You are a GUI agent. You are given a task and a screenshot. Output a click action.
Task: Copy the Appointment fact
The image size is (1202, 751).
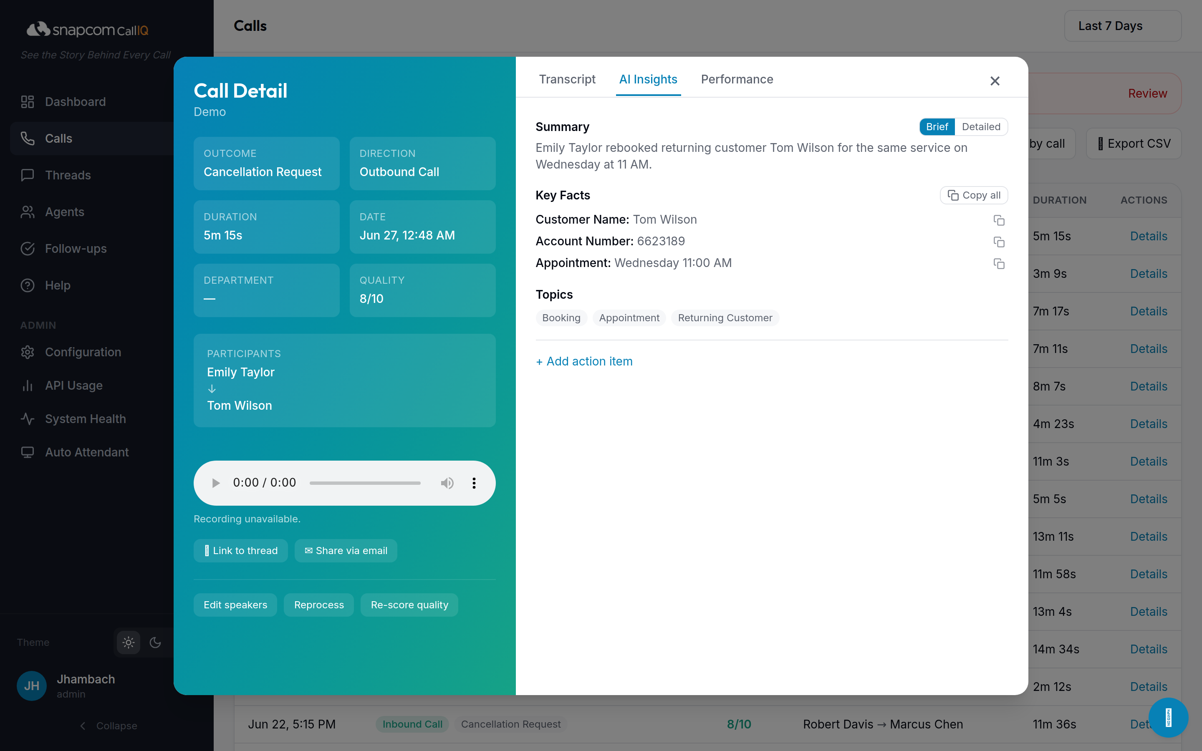[x=999, y=264]
